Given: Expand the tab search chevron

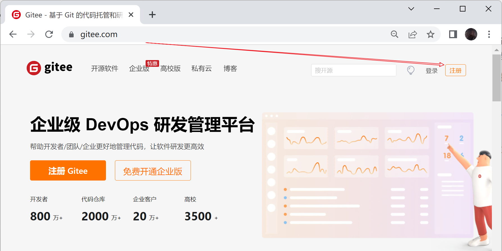Looking at the screenshot, I should (x=411, y=9).
